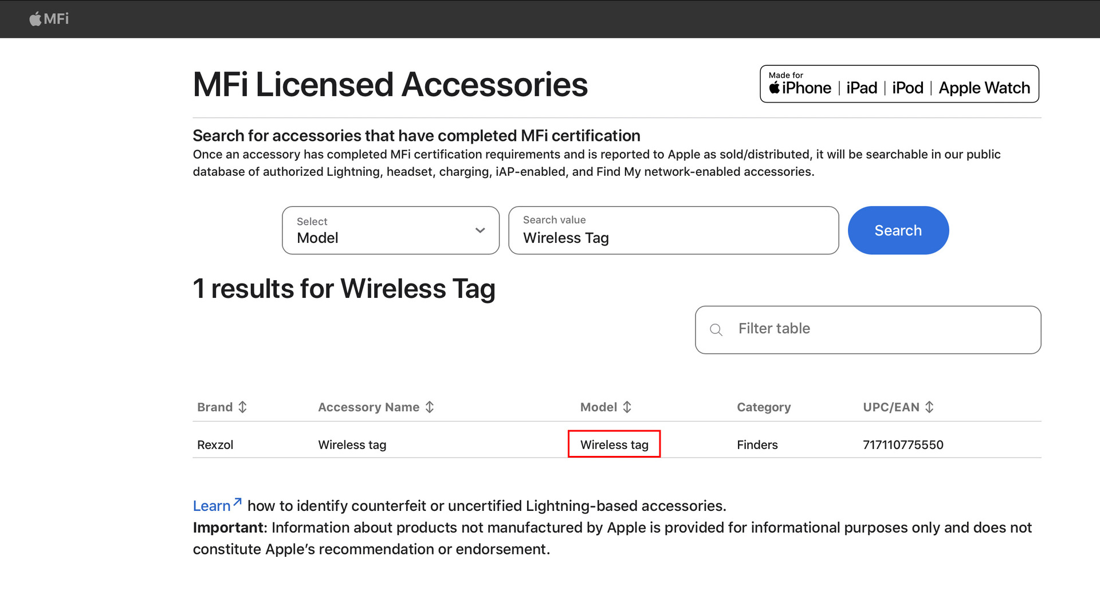Click the Brand column sort arrows
The height and width of the screenshot is (606, 1100).
pyautogui.click(x=243, y=407)
